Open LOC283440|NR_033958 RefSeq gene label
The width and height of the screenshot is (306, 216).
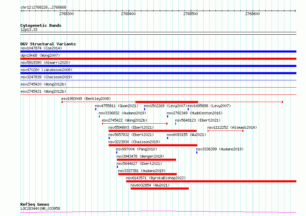pyautogui.click(x=40, y=208)
